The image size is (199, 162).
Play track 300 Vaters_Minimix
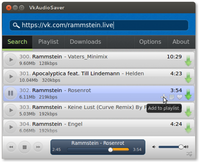(11, 60)
